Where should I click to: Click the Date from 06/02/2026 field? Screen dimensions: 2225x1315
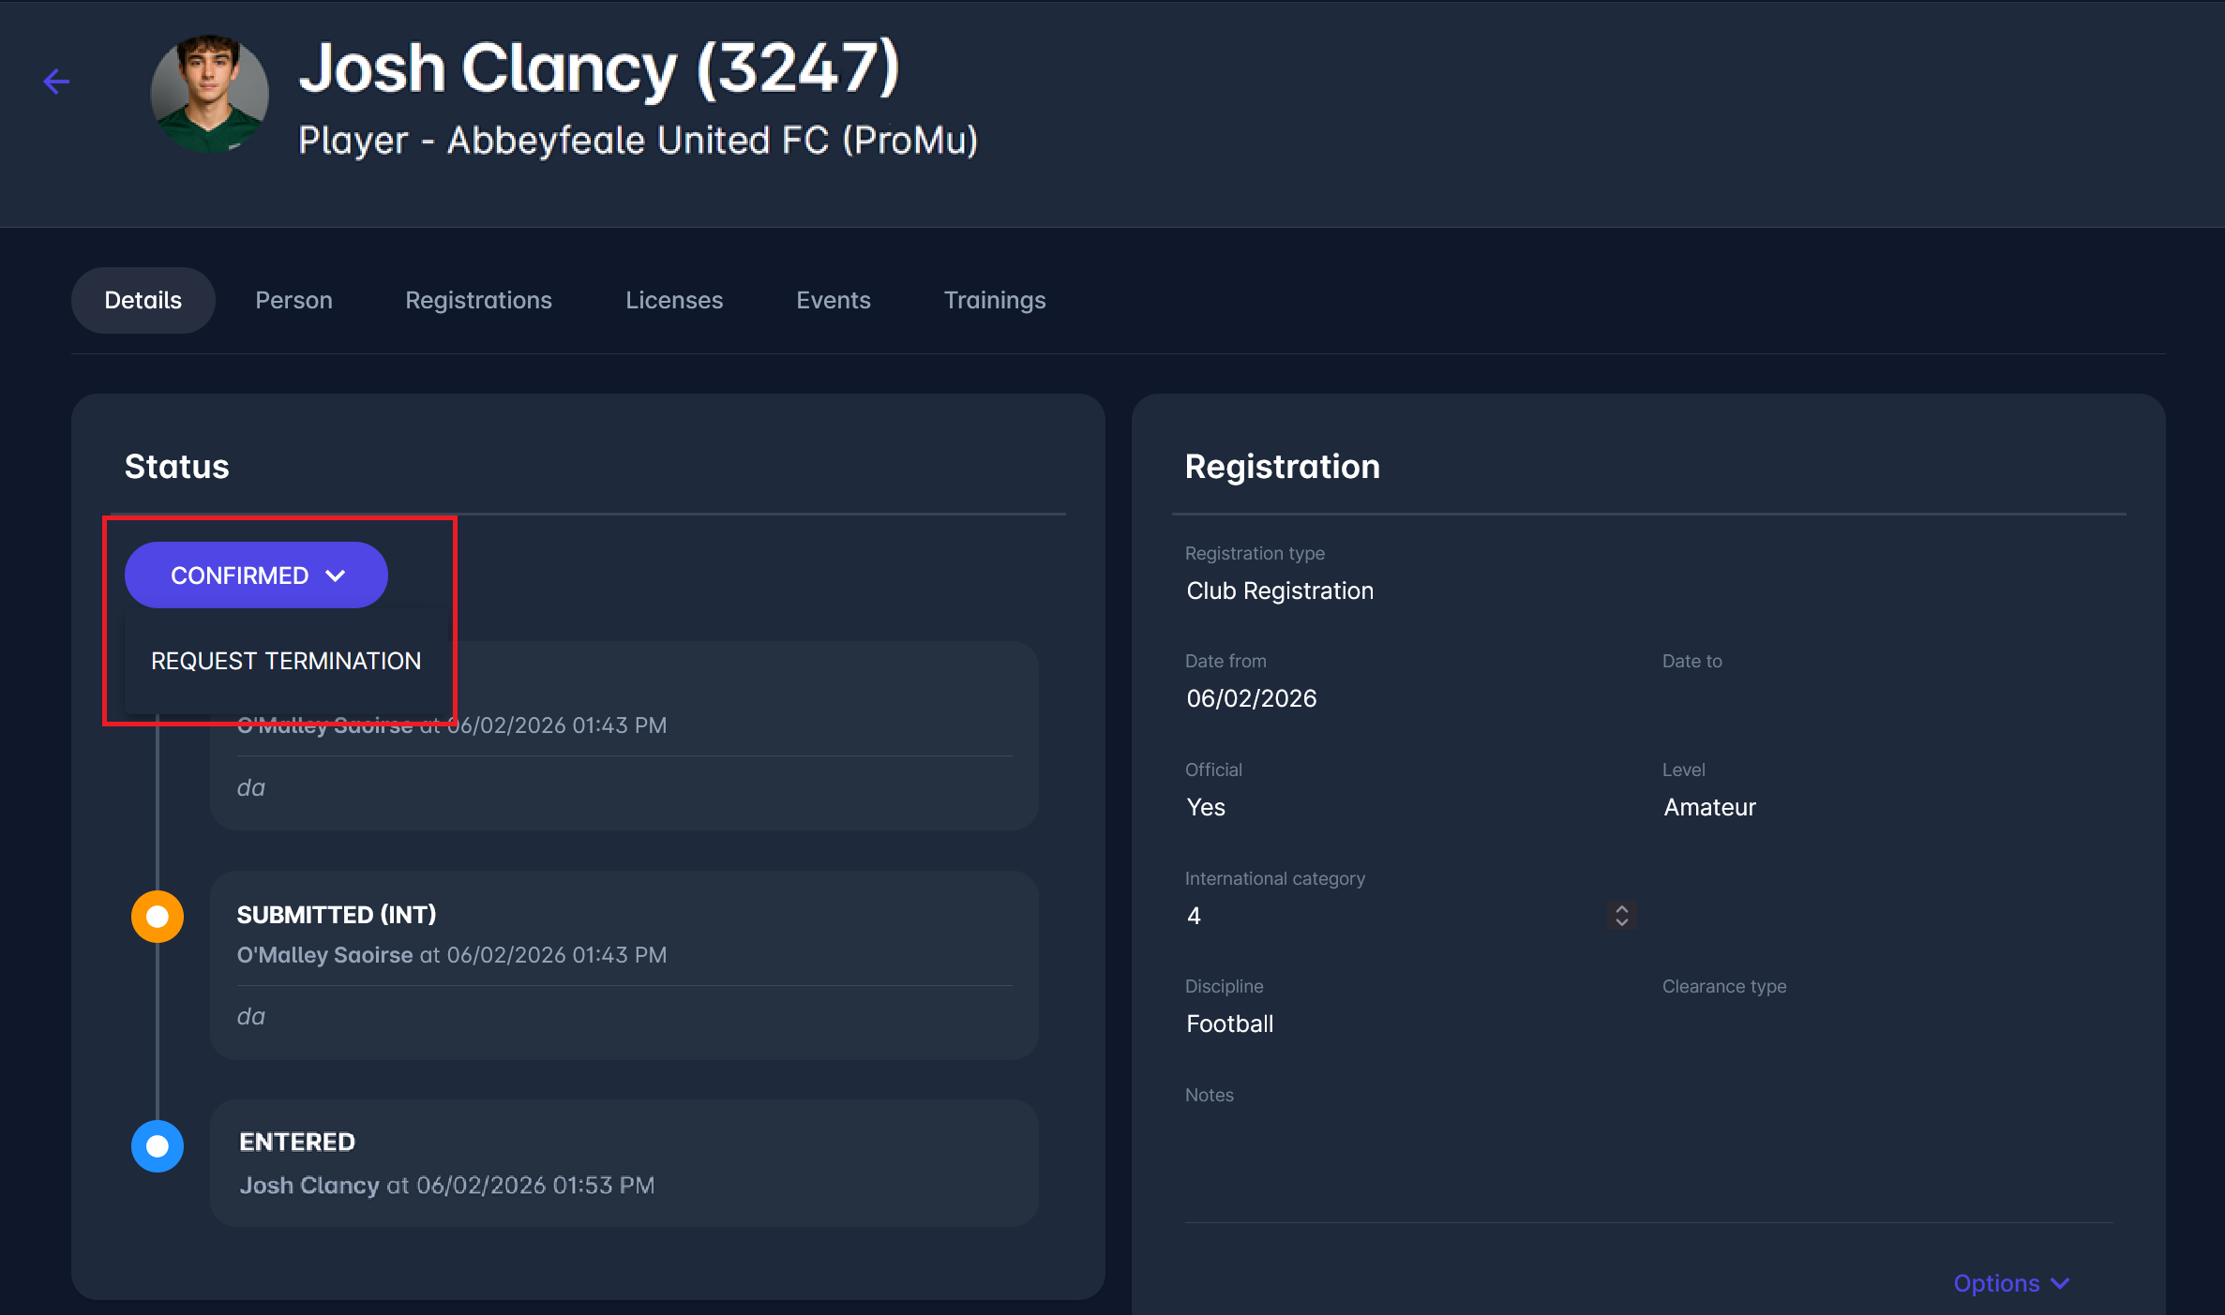[1251, 698]
